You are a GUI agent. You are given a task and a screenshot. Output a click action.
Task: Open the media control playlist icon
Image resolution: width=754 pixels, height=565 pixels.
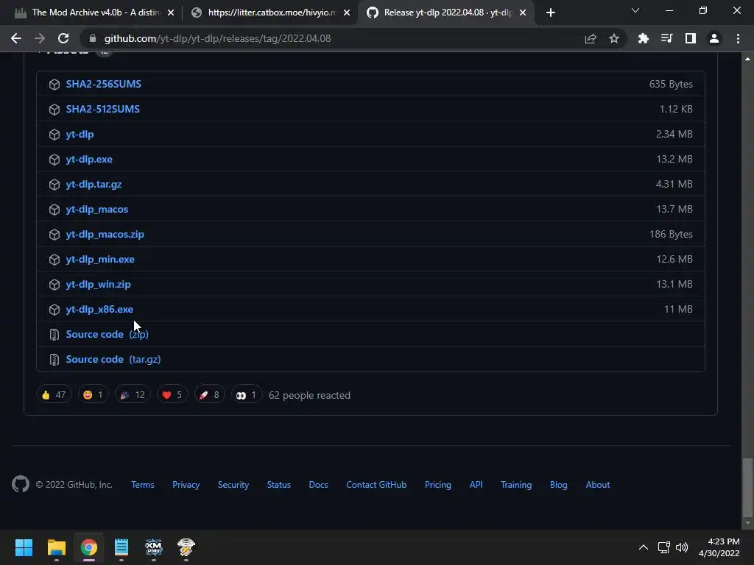click(666, 38)
